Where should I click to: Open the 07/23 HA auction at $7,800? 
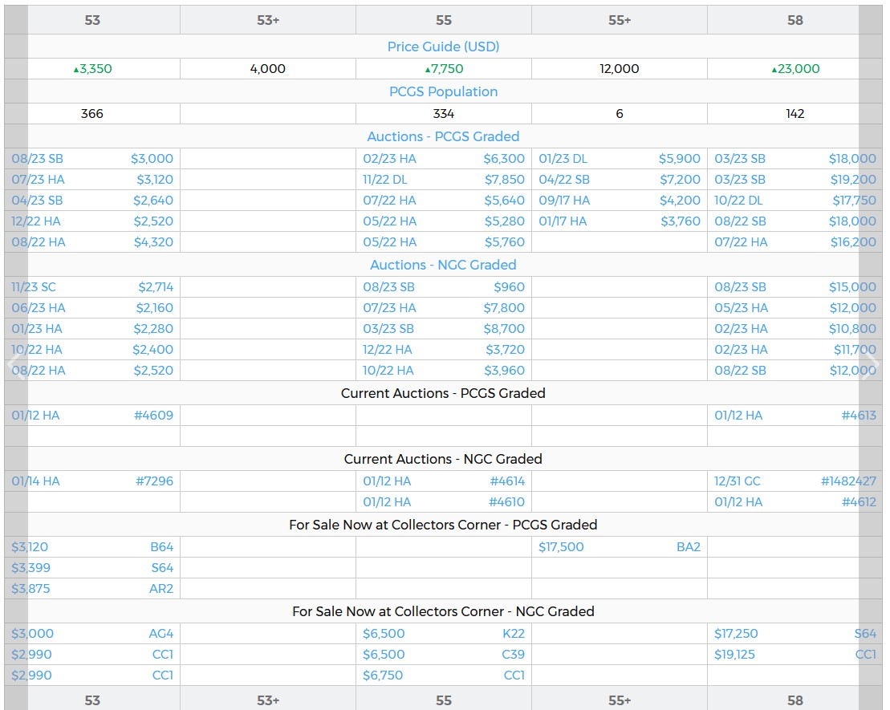click(x=444, y=307)
